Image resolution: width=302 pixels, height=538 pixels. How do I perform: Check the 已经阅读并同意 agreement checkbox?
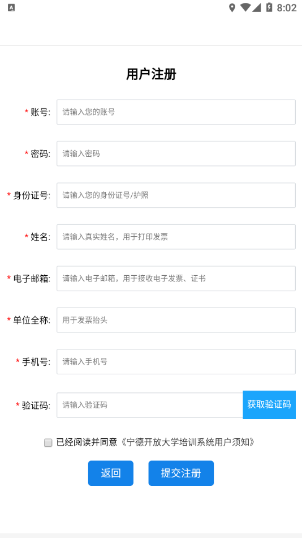click(48, 443)
